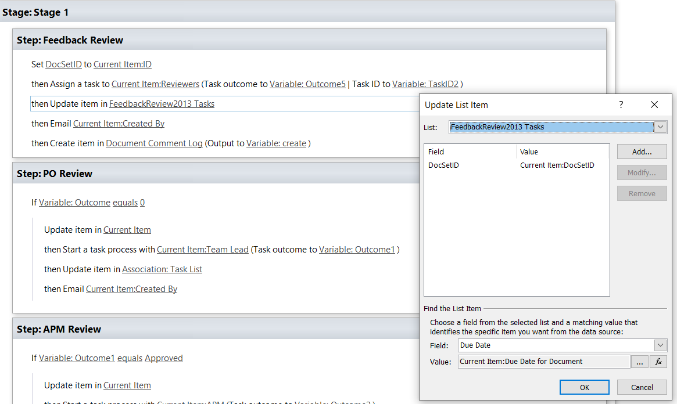Click the Remove button
The image size is (677, 404).
pos(642,193)
